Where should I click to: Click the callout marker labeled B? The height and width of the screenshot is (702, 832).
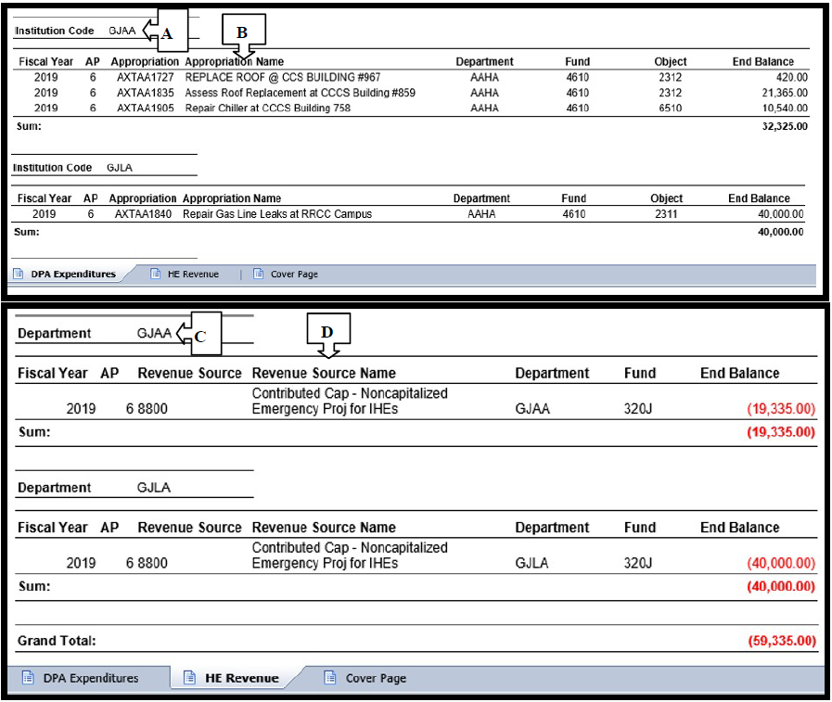coord(242,32)
